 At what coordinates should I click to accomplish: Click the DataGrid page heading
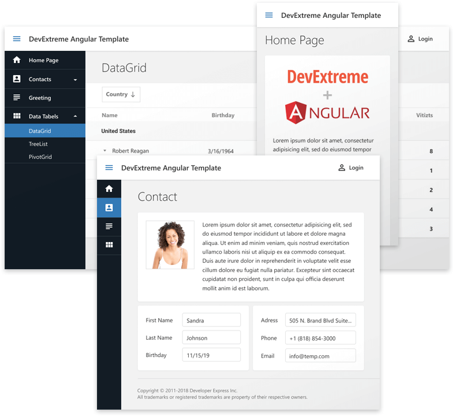point(124,68)
